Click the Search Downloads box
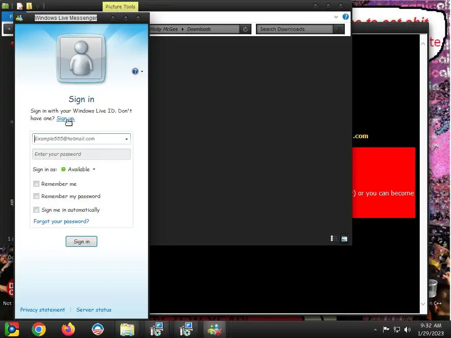The image size is (451, 338). pos(295,29)
